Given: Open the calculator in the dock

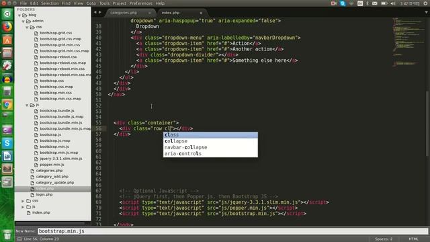Looking at the screenshot, I should pos(7,91).
